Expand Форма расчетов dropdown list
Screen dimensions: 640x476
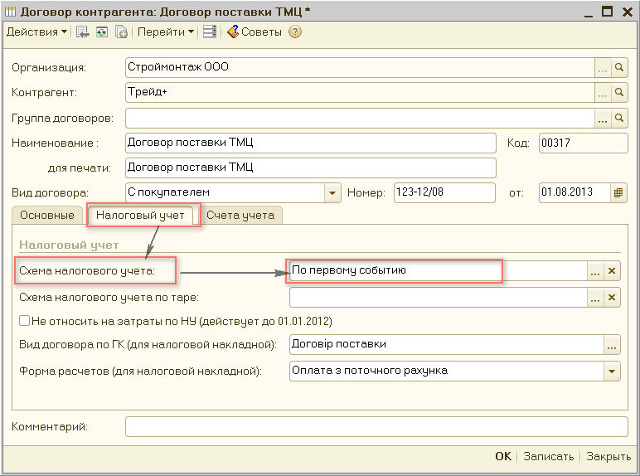click(612, 372)
